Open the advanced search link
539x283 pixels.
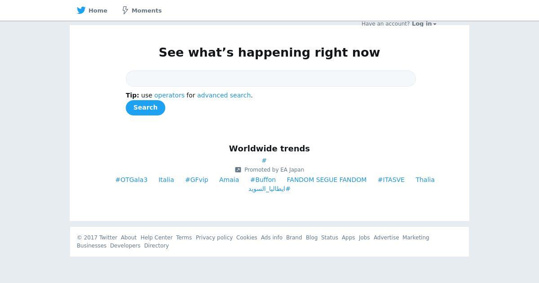224,95
